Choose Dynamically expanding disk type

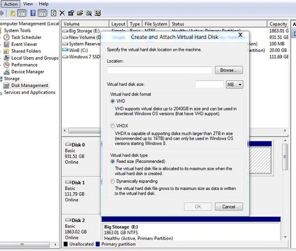[x=113, y=181]
